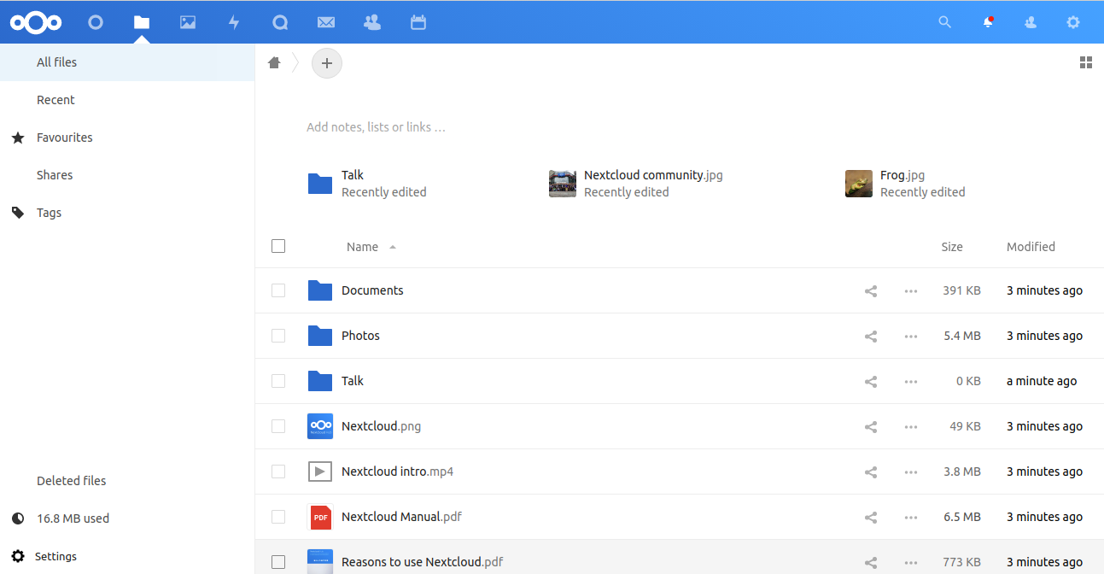Open the user settings gear menu
Image resolution: width=1104 pixels, height=574 pixels.
[x=1073, y=22]
